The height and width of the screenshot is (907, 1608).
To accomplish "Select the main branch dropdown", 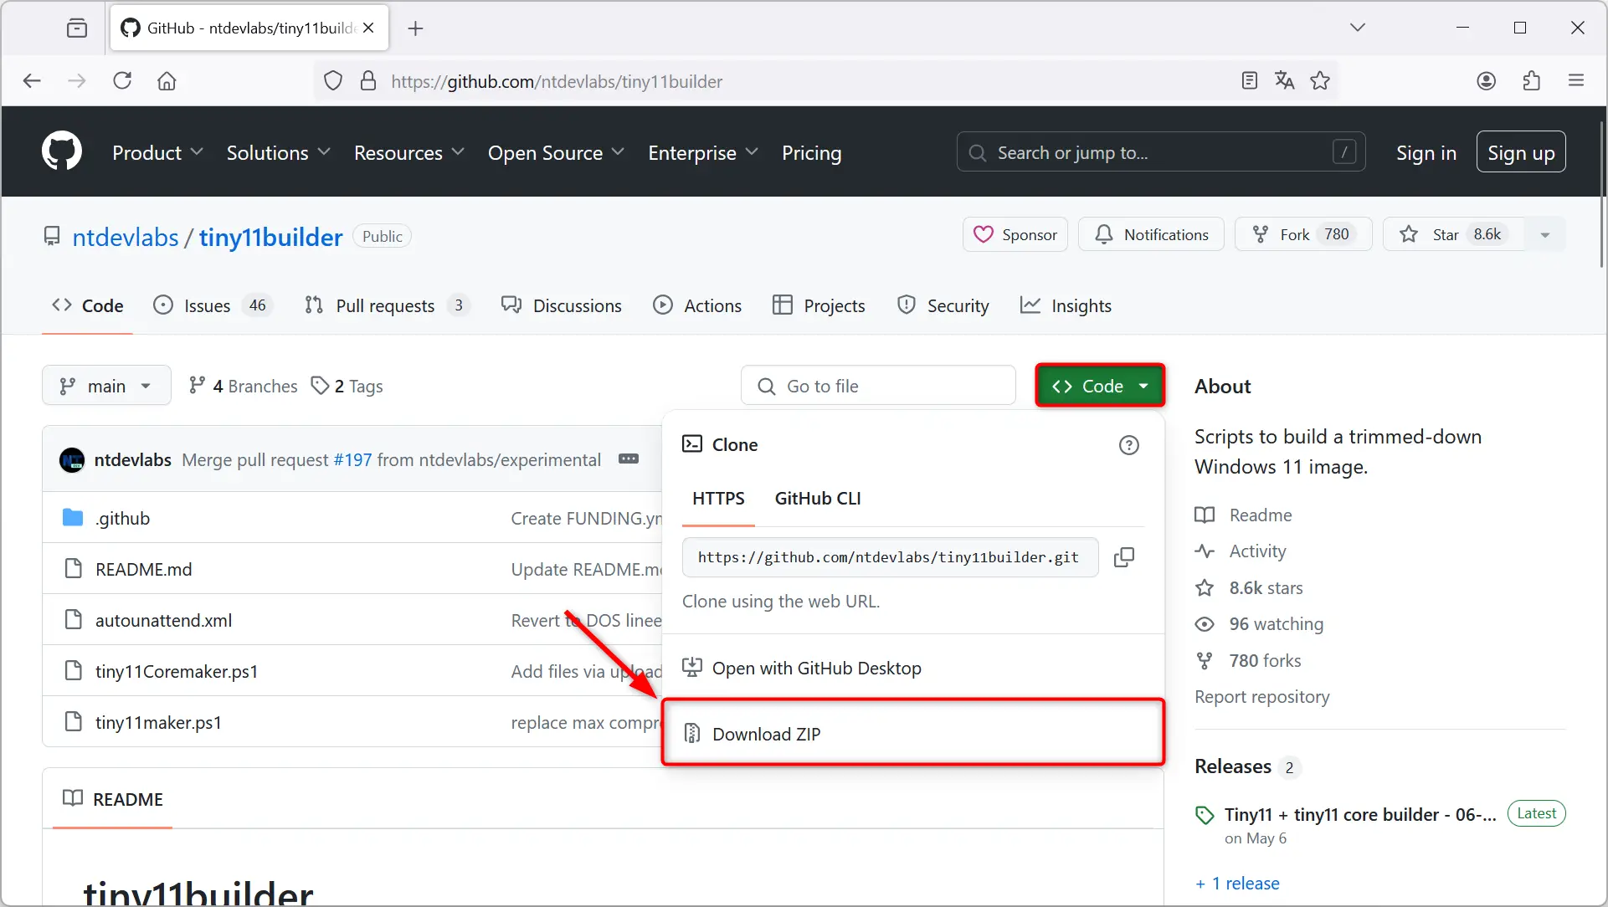I will [x=105, y=385].
